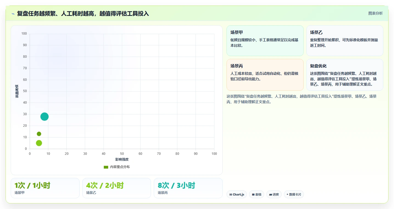Open the 场景甲 description card
394x209 pixels.
[265, 41]
